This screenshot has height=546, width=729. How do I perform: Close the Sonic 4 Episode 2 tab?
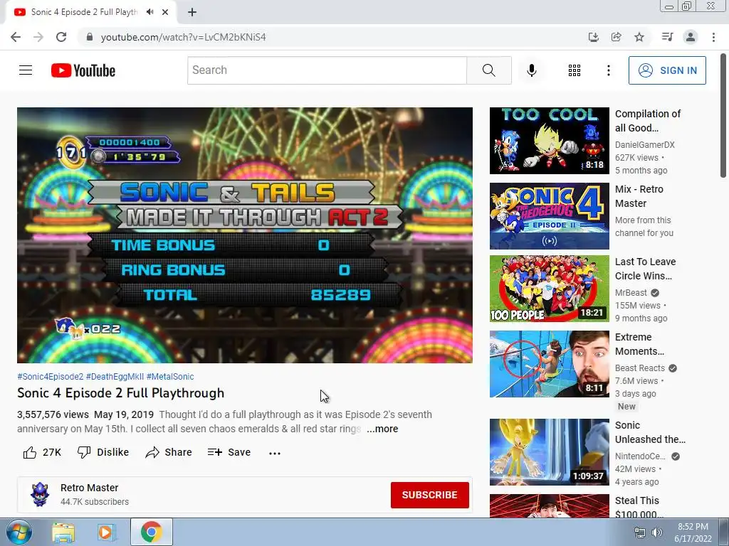[x=165, y=12]
